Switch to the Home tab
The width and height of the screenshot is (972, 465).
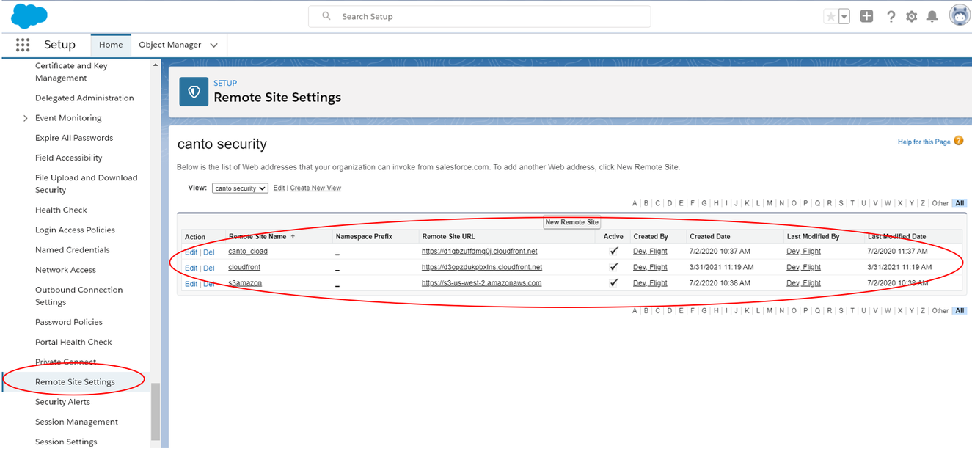[x=111, y=45]
